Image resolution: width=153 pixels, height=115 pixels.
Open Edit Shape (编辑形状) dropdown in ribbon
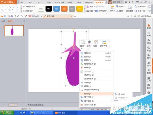[29, 6]
